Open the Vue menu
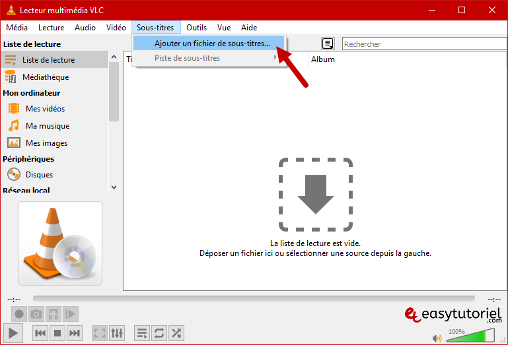Image resolution: width=508 pixels, height=345 pixels. click(224, 28)
